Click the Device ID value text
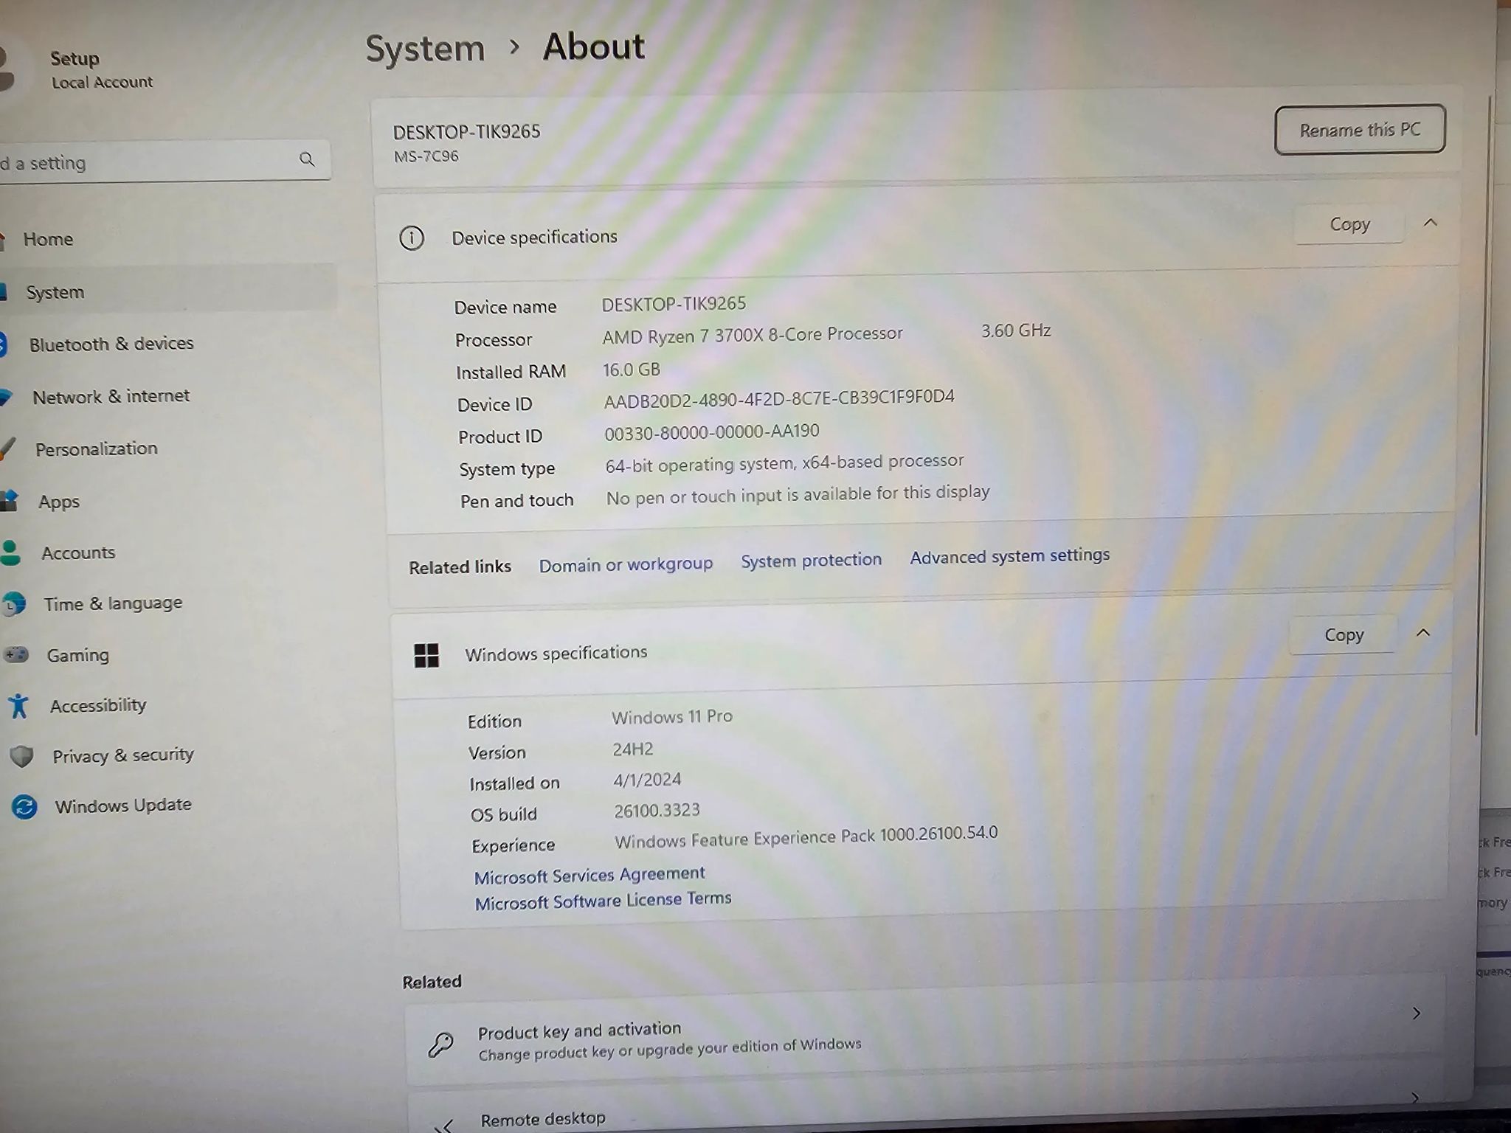Screen dimensions: 1511x1133 pyautogui.click(x=779, y=398)
